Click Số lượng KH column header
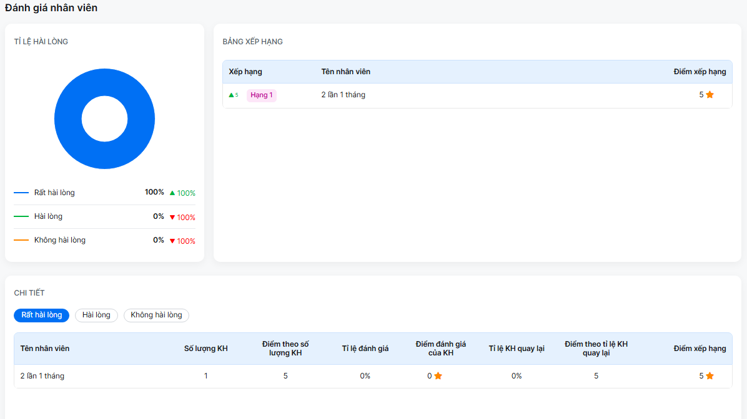The width and height of the screenshot is (747, 419). 206,349
